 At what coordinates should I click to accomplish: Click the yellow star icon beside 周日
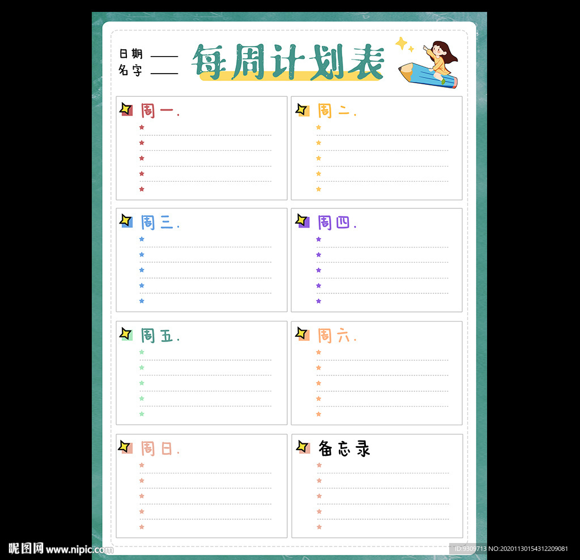(125, 447)
